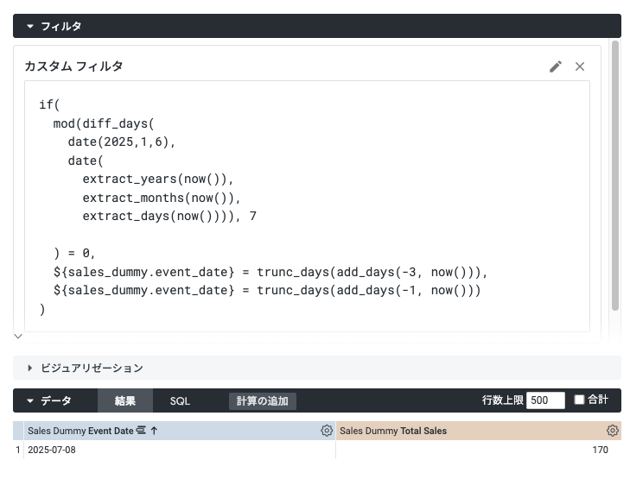The width and height of the screenshot is (630, 479).
Task: Open the Total Sales column gear settings
Action: [x=613, y=431]
